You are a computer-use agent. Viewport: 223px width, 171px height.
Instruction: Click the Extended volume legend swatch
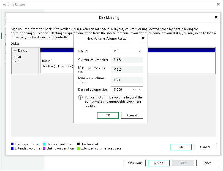(12, 148)
